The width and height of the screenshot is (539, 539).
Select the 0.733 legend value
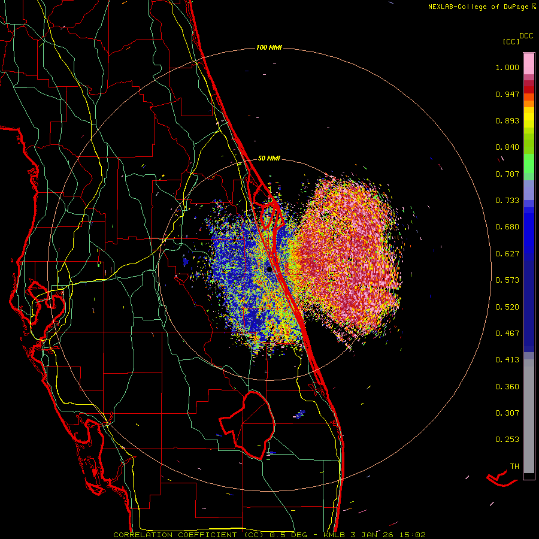coord(507,201)
